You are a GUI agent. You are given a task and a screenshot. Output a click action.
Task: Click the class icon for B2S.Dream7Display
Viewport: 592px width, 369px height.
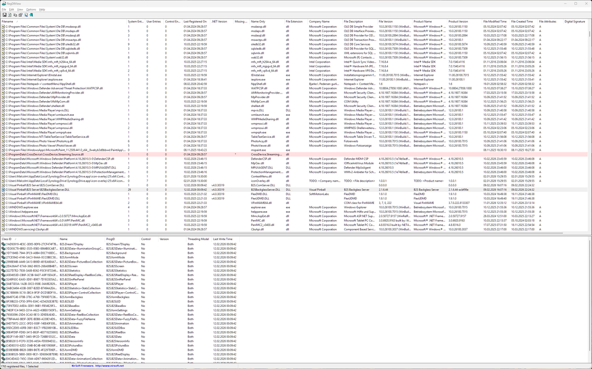tap(4, 244)
